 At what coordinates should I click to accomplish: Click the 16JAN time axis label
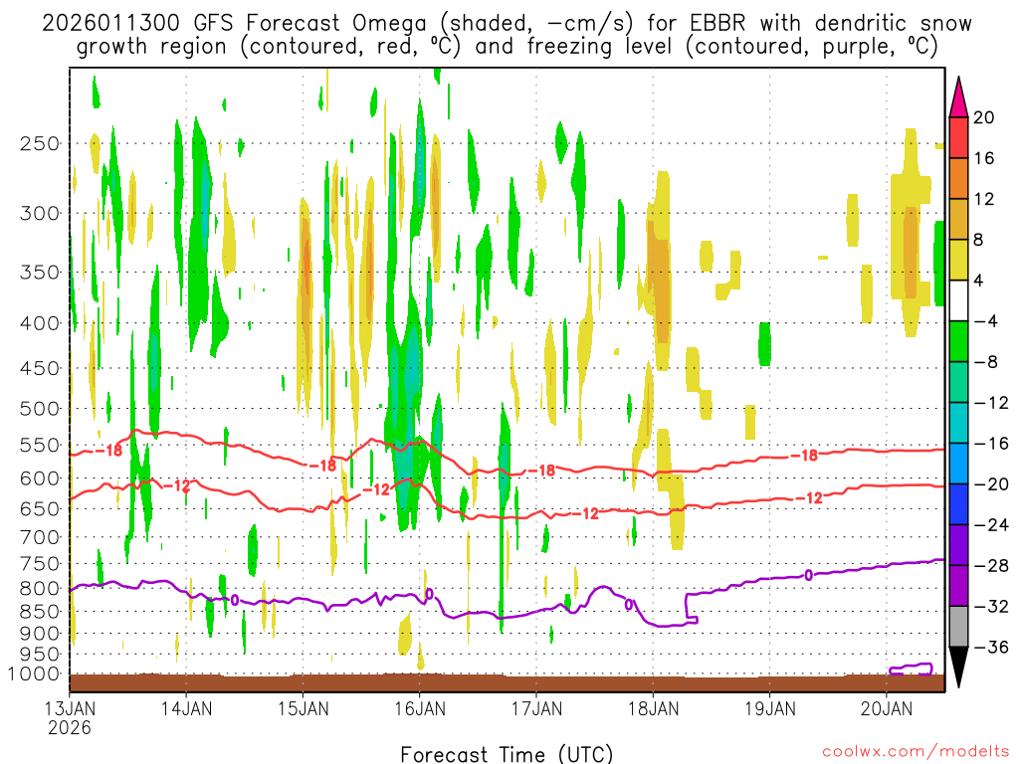coord(420,708)
